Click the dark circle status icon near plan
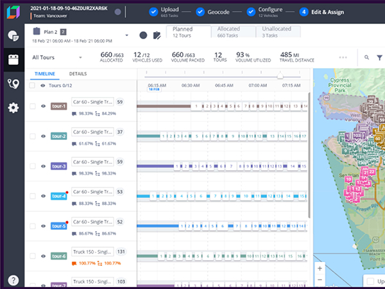The image size is (385, 289). (x=143, y=35)
